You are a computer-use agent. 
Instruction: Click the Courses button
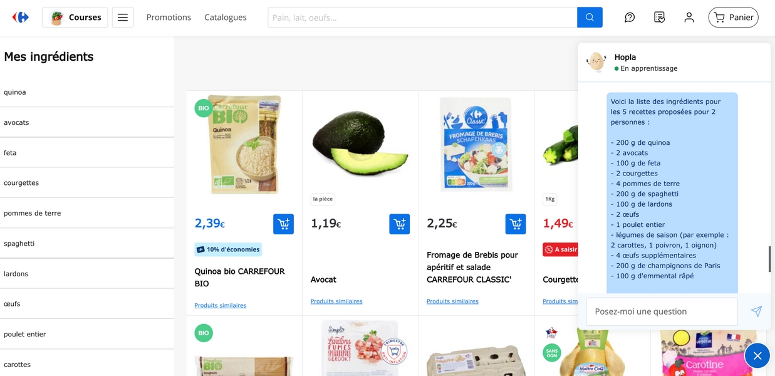click(x=75, y=18)
